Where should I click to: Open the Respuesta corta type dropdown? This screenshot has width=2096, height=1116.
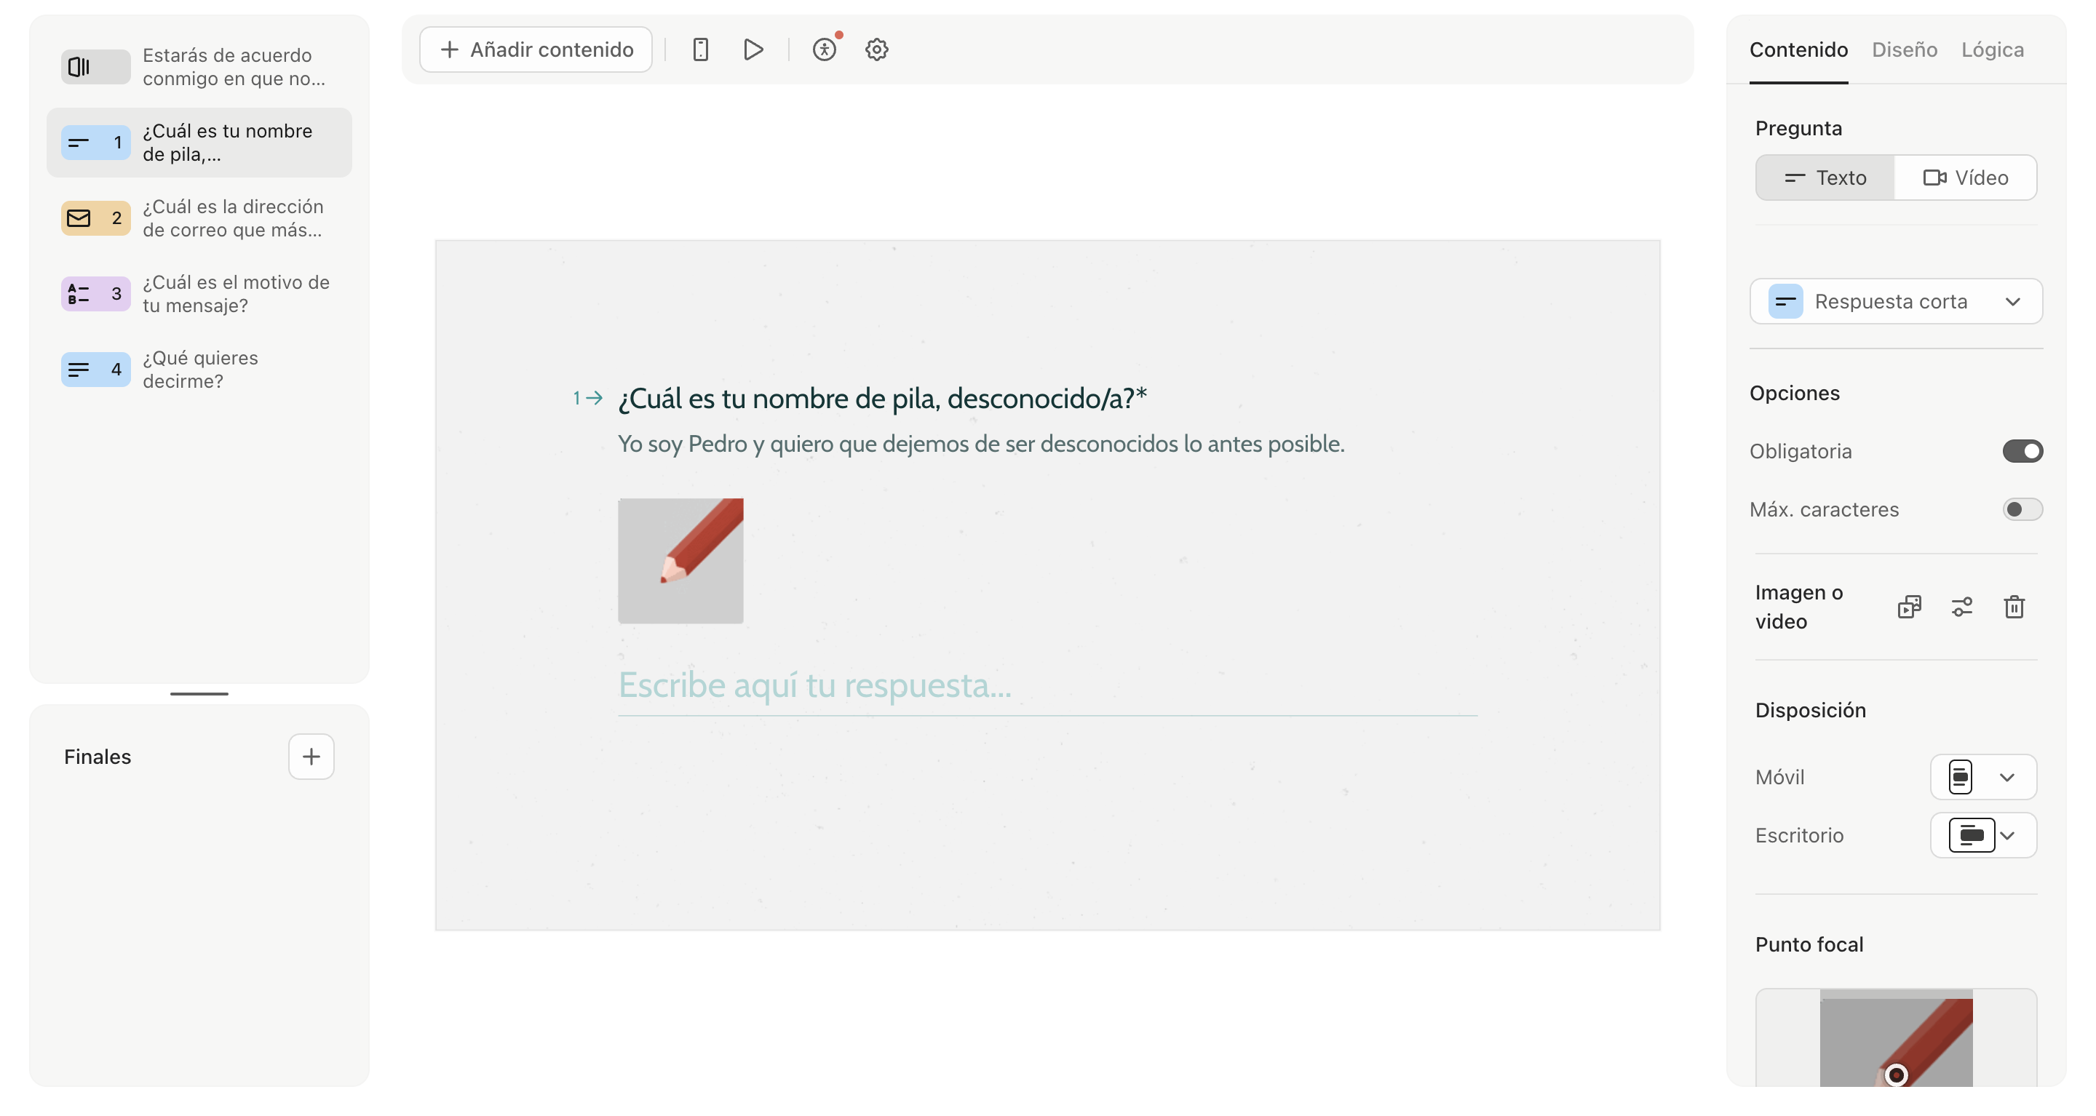1896,301
